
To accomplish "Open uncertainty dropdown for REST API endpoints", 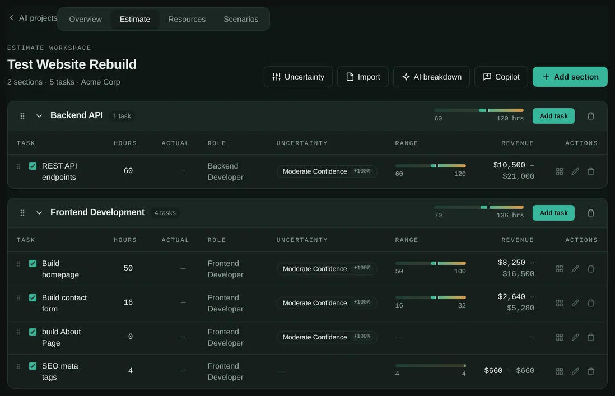I will (327, 171).
